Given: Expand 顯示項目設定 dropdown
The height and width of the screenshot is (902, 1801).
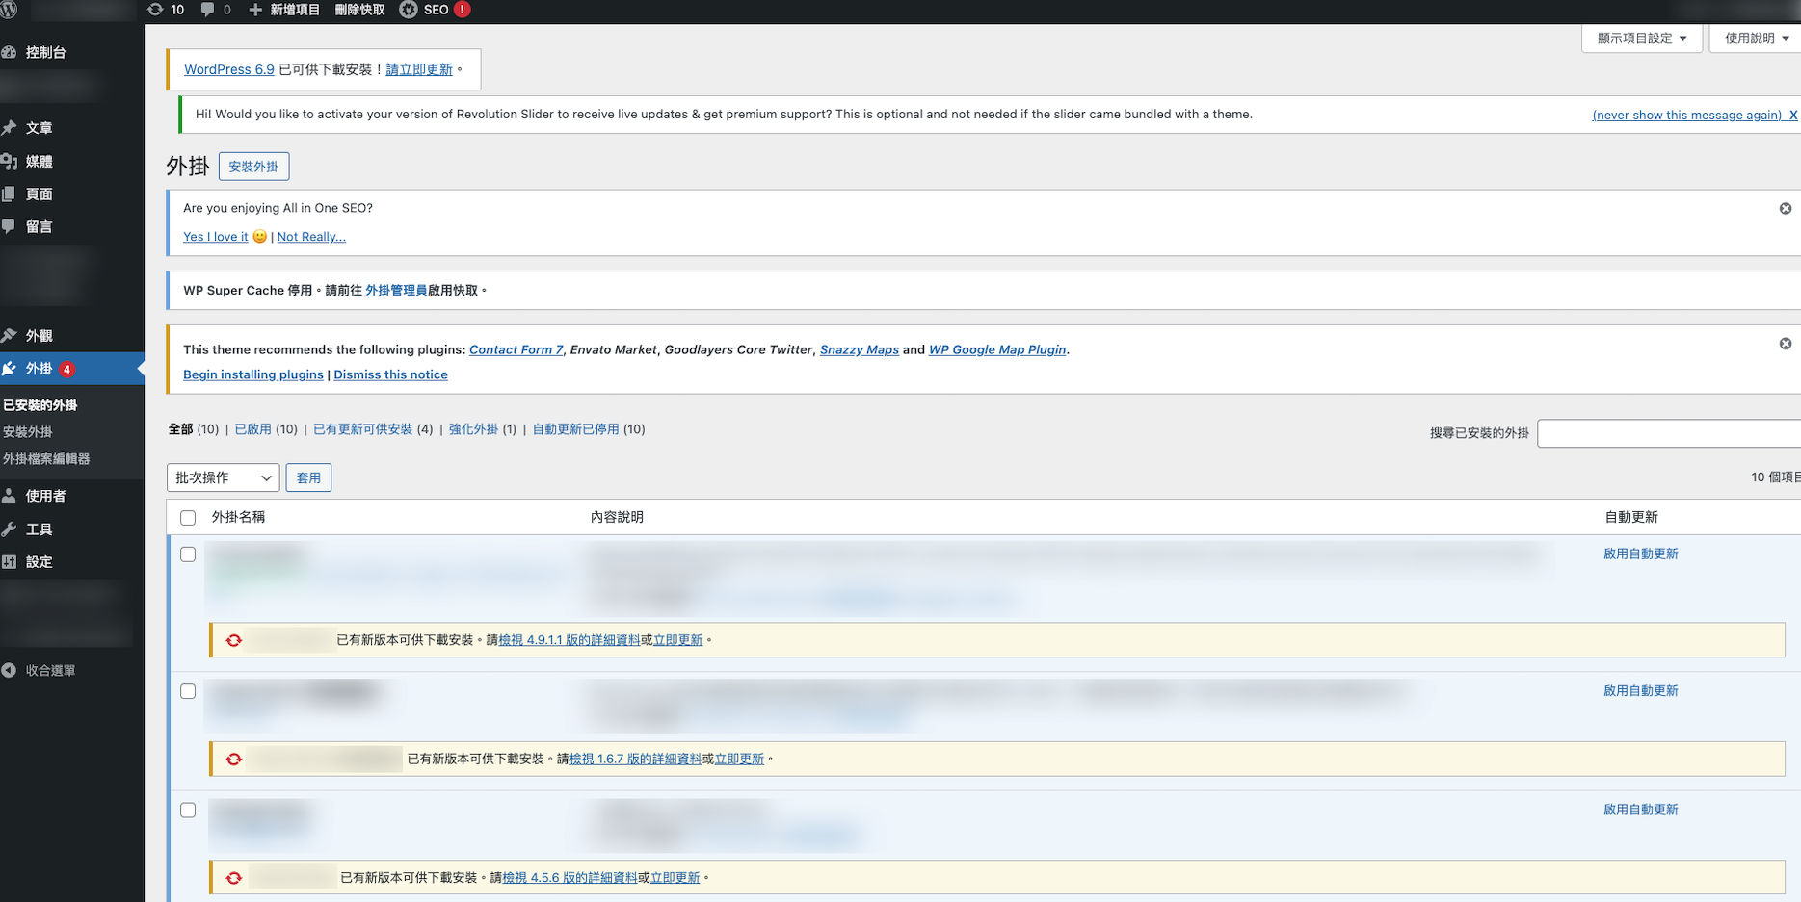Looking at the screenshot, I should coord(1642,39).
